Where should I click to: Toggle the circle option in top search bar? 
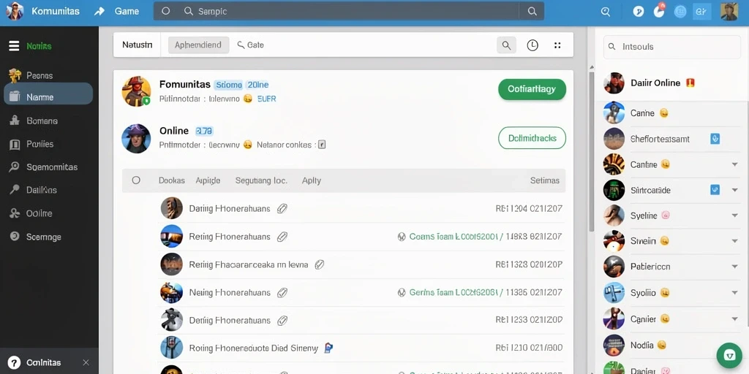(166, 11)
